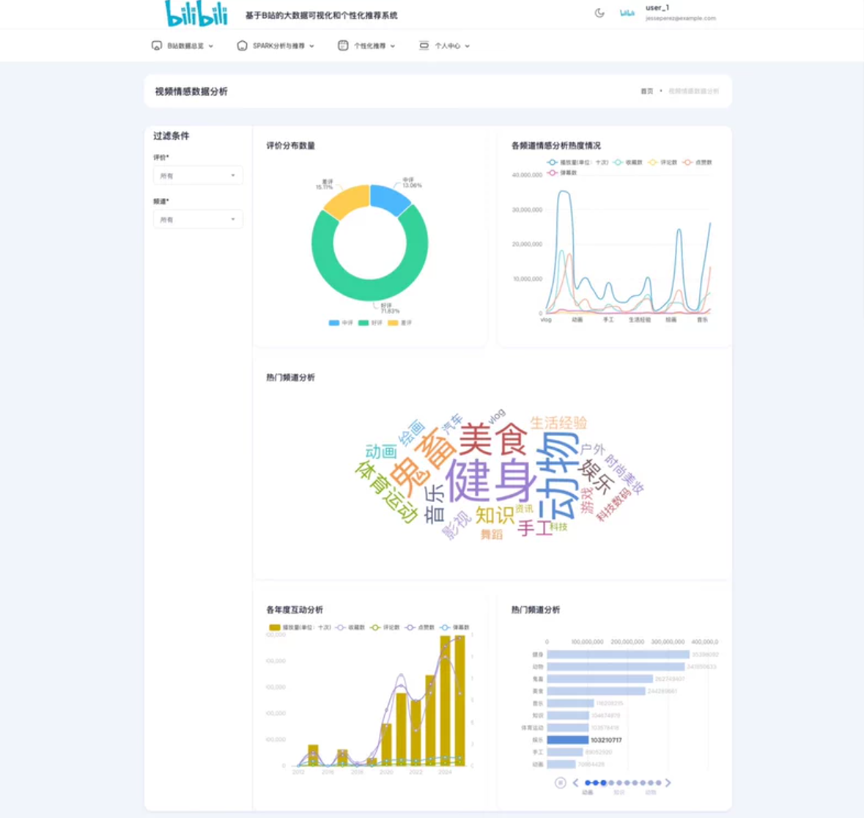This screenshot has height=818, width=864.
Task: Open the 评价 filter dropdown
Action: (198, 176)
